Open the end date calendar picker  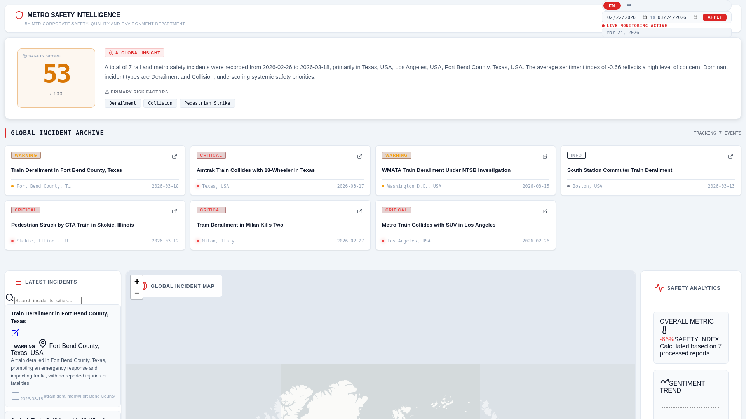point(695,17)
